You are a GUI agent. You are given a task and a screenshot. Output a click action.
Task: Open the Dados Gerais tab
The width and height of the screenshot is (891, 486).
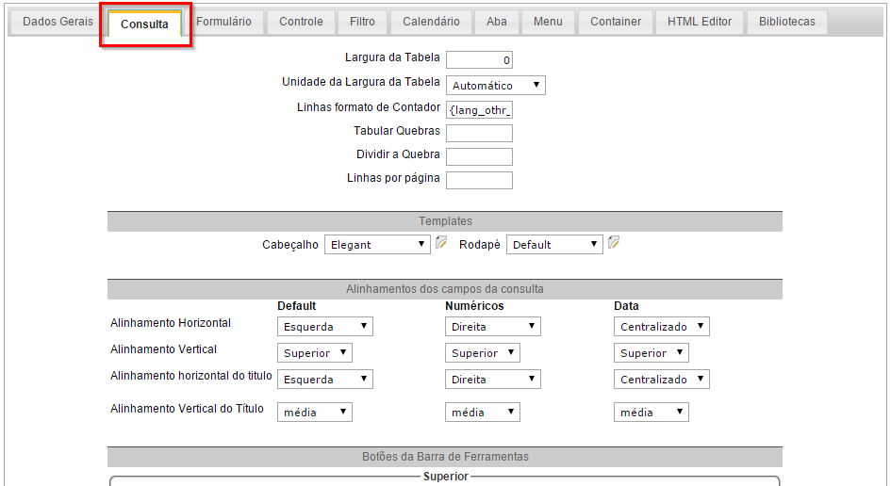tap(58, 22)
